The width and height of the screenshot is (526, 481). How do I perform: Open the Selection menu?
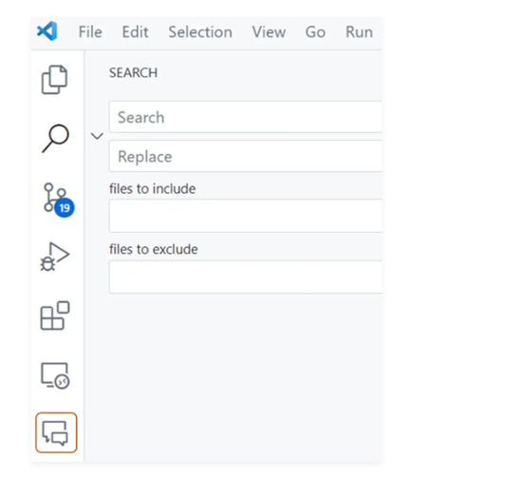200,32
